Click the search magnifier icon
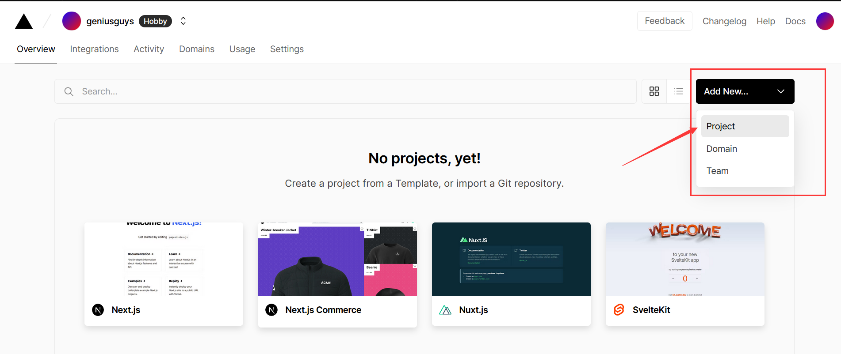The height and width of the screenshot is (354, 841). pos(69,91)
